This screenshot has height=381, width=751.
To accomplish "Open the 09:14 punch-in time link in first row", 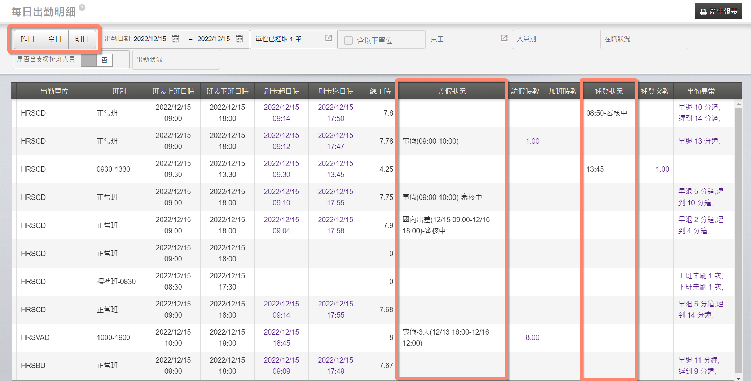I will tap(281, 118).
